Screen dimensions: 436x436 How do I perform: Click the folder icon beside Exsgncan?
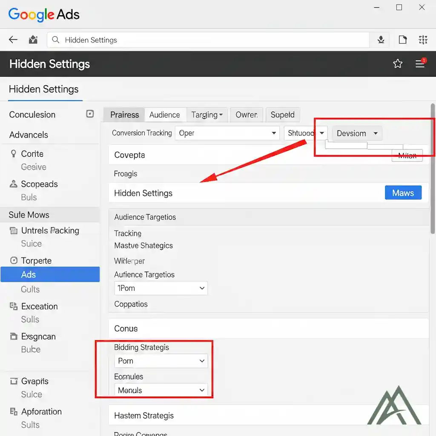point(14,336)
